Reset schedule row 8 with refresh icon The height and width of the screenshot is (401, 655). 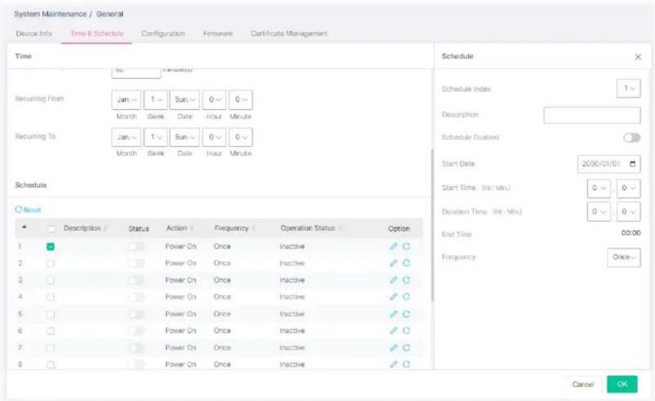click(x=406, y=364)
